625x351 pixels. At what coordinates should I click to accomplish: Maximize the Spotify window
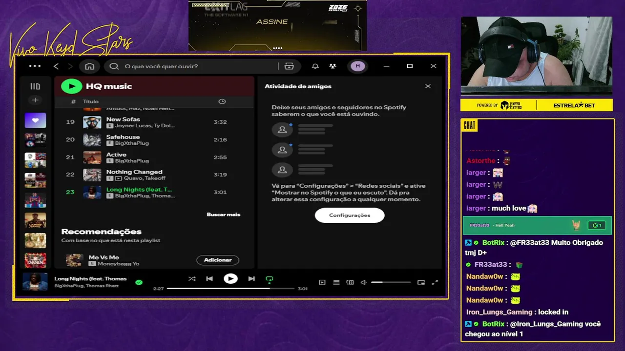click(x=410, y=66)
